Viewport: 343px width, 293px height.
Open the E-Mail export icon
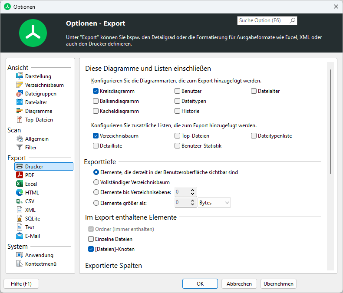point(20,236)
